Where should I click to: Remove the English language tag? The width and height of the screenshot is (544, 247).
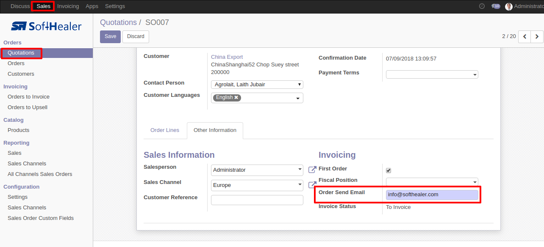pos(236,98)
